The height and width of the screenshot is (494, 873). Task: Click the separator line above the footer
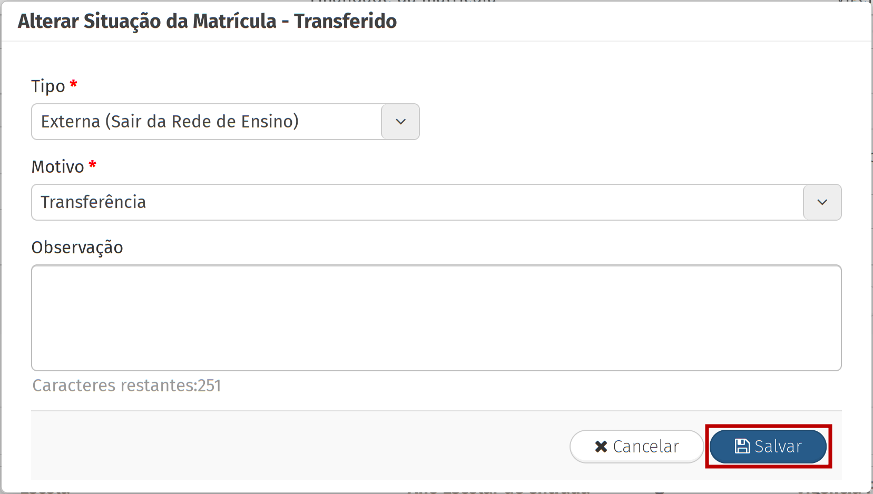click(436, 411)
